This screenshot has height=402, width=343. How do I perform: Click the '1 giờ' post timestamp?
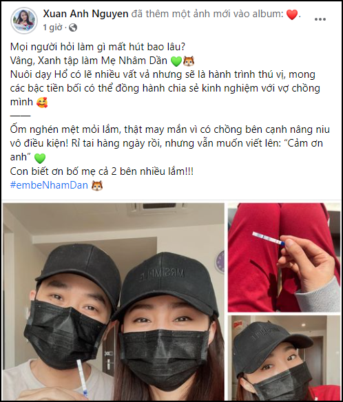click(x=52, y=28)
